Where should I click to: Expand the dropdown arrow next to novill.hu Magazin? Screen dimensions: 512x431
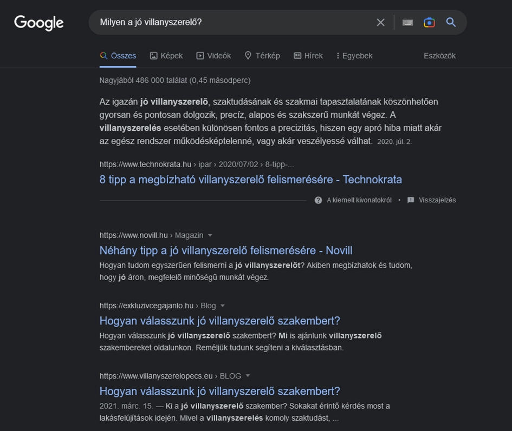[210, 235]
